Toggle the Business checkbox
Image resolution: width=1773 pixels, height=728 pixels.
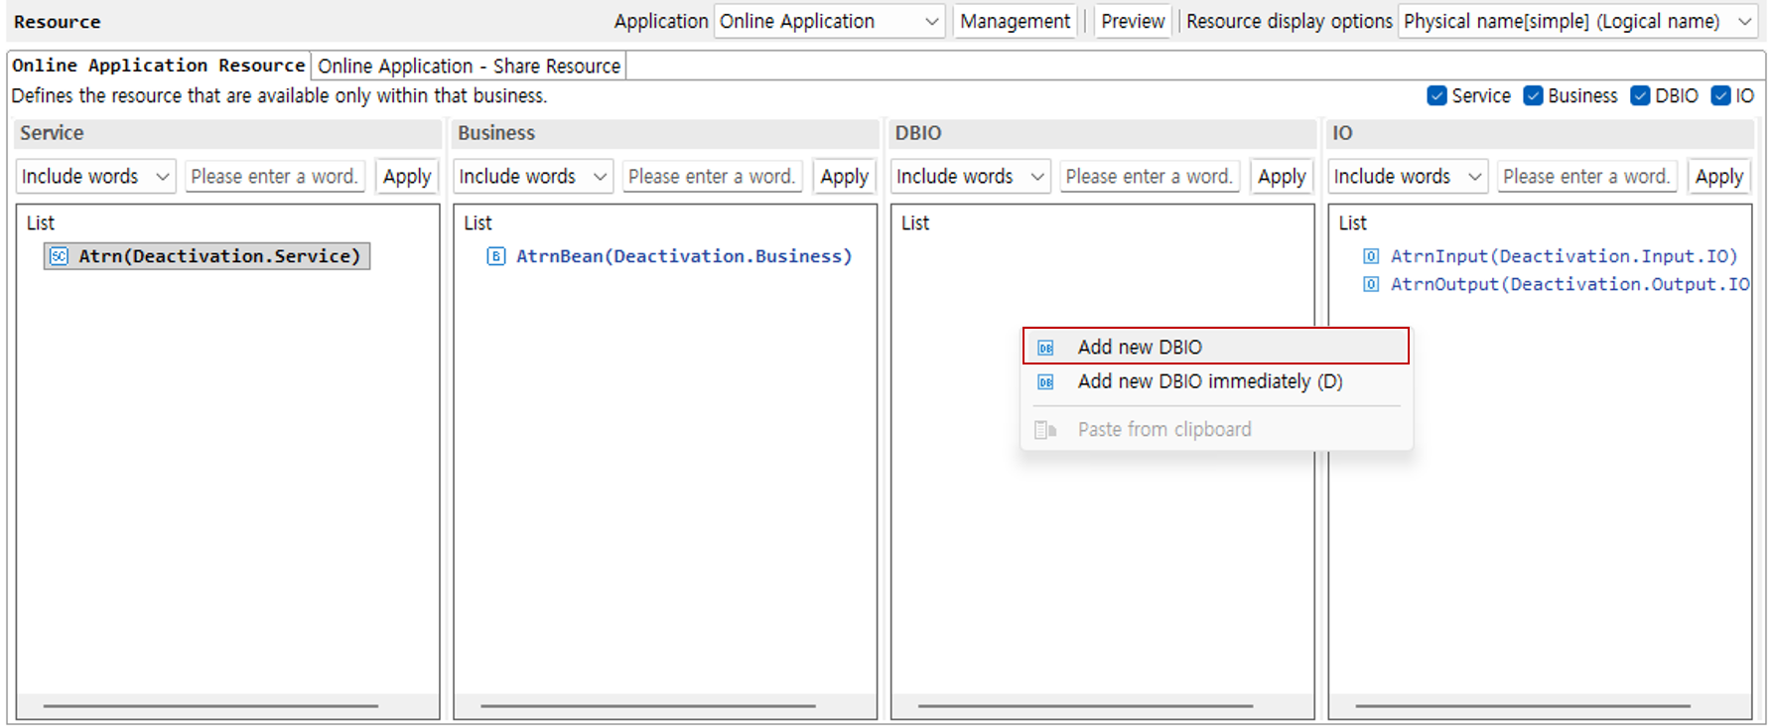(x=1533, y=95)
